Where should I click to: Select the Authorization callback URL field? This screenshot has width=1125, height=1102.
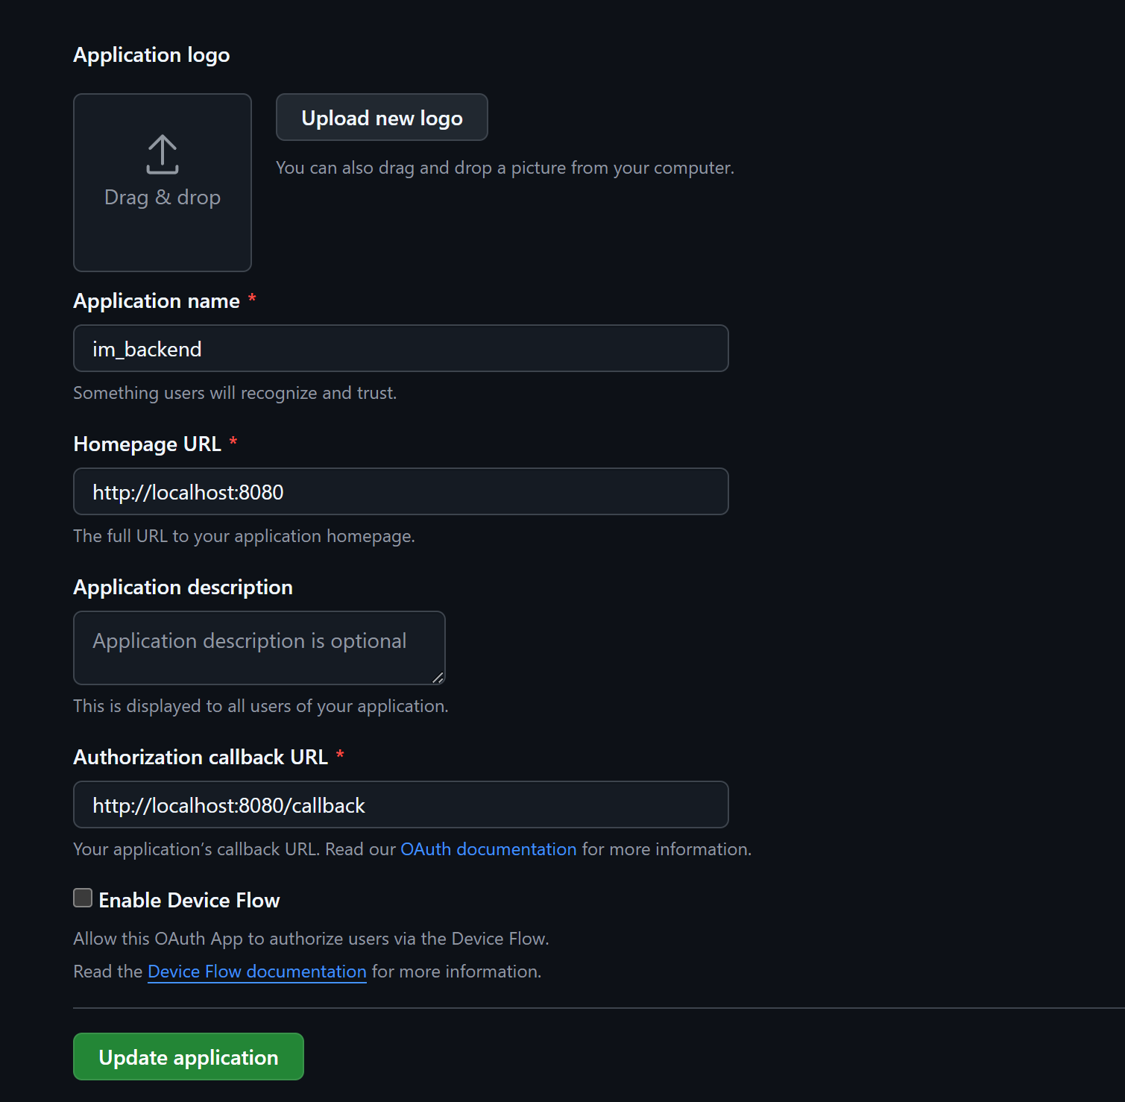tap(400, 805)
